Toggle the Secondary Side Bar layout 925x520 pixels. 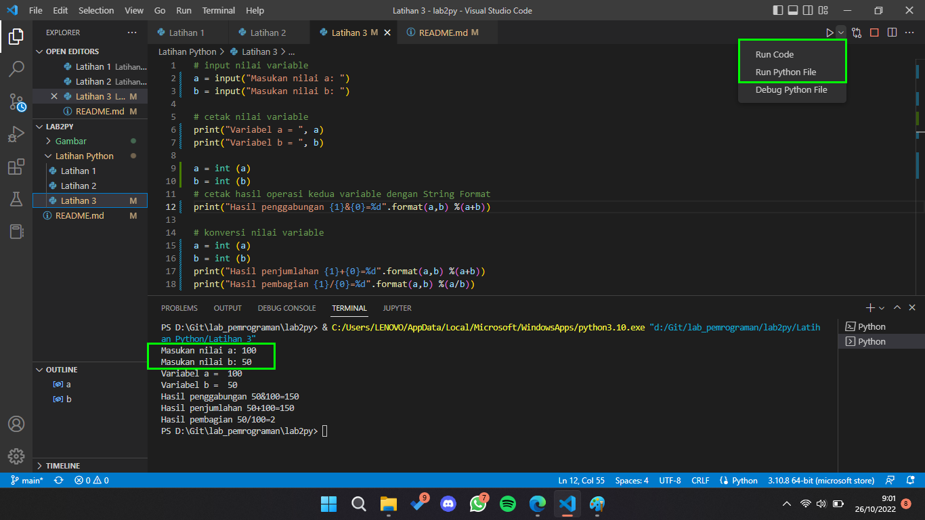click(x=806, y=10)
